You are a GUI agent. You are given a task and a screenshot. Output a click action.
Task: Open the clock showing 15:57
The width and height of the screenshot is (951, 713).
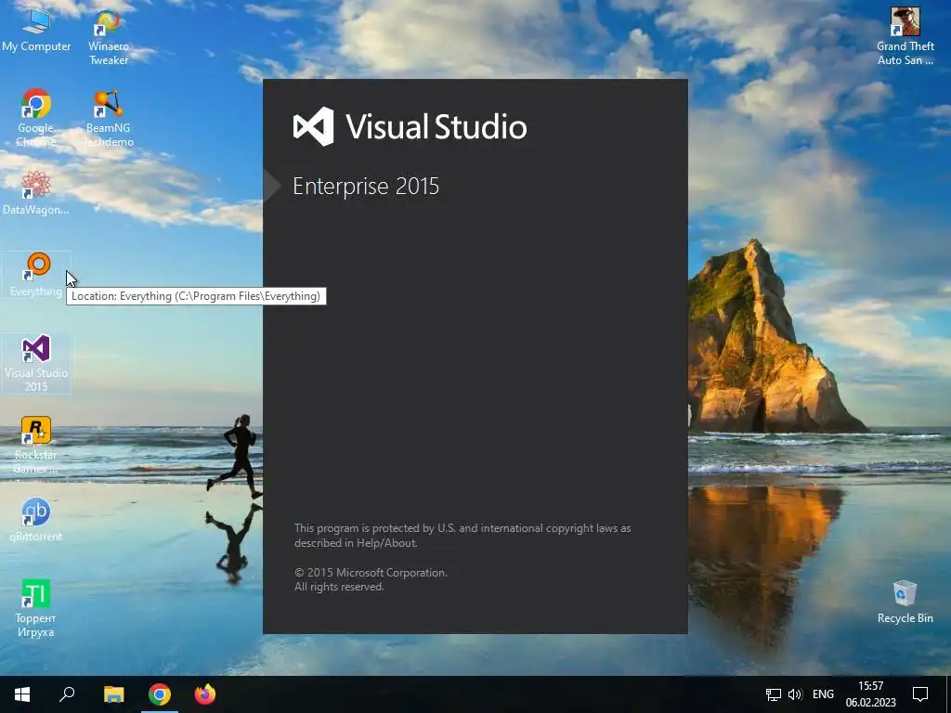870,694
